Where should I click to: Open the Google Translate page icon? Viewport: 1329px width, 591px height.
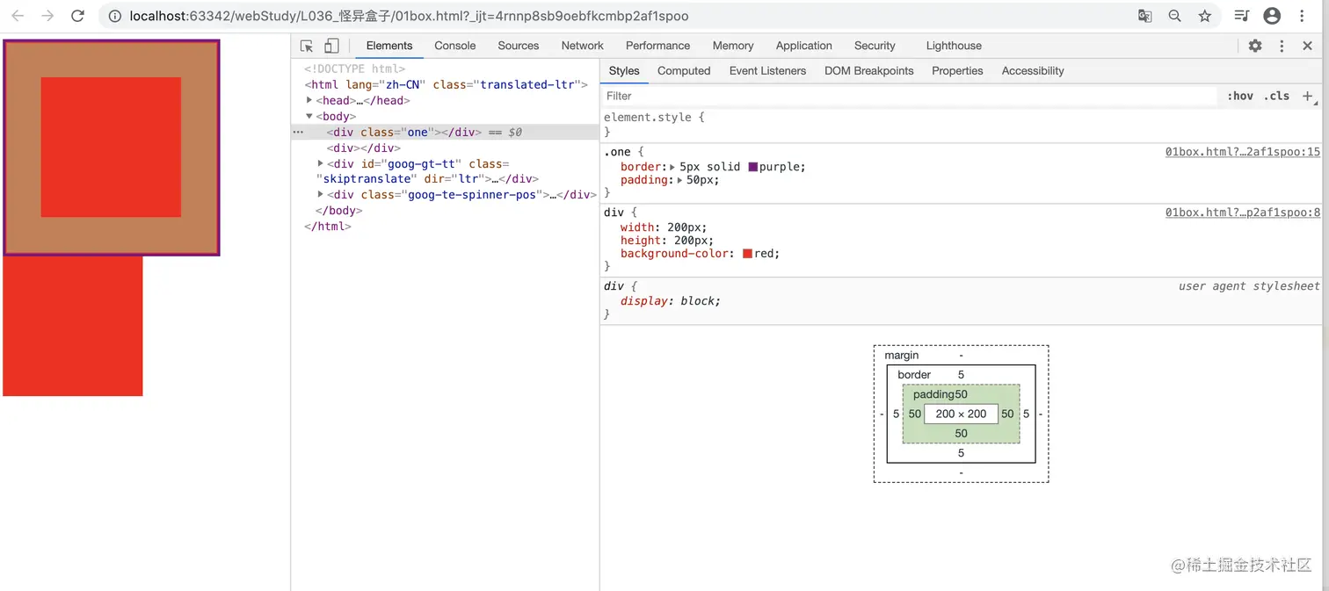(x=1144, y=16)
